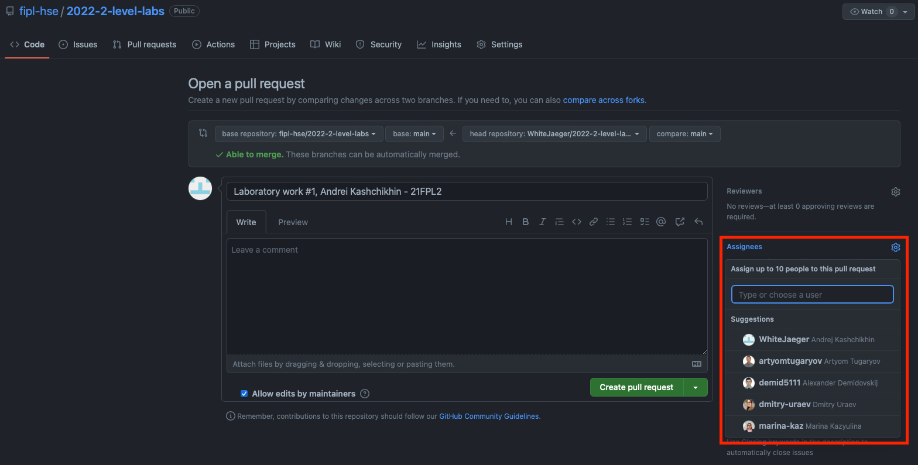Open the Issues tab

[x=78, y=44]
